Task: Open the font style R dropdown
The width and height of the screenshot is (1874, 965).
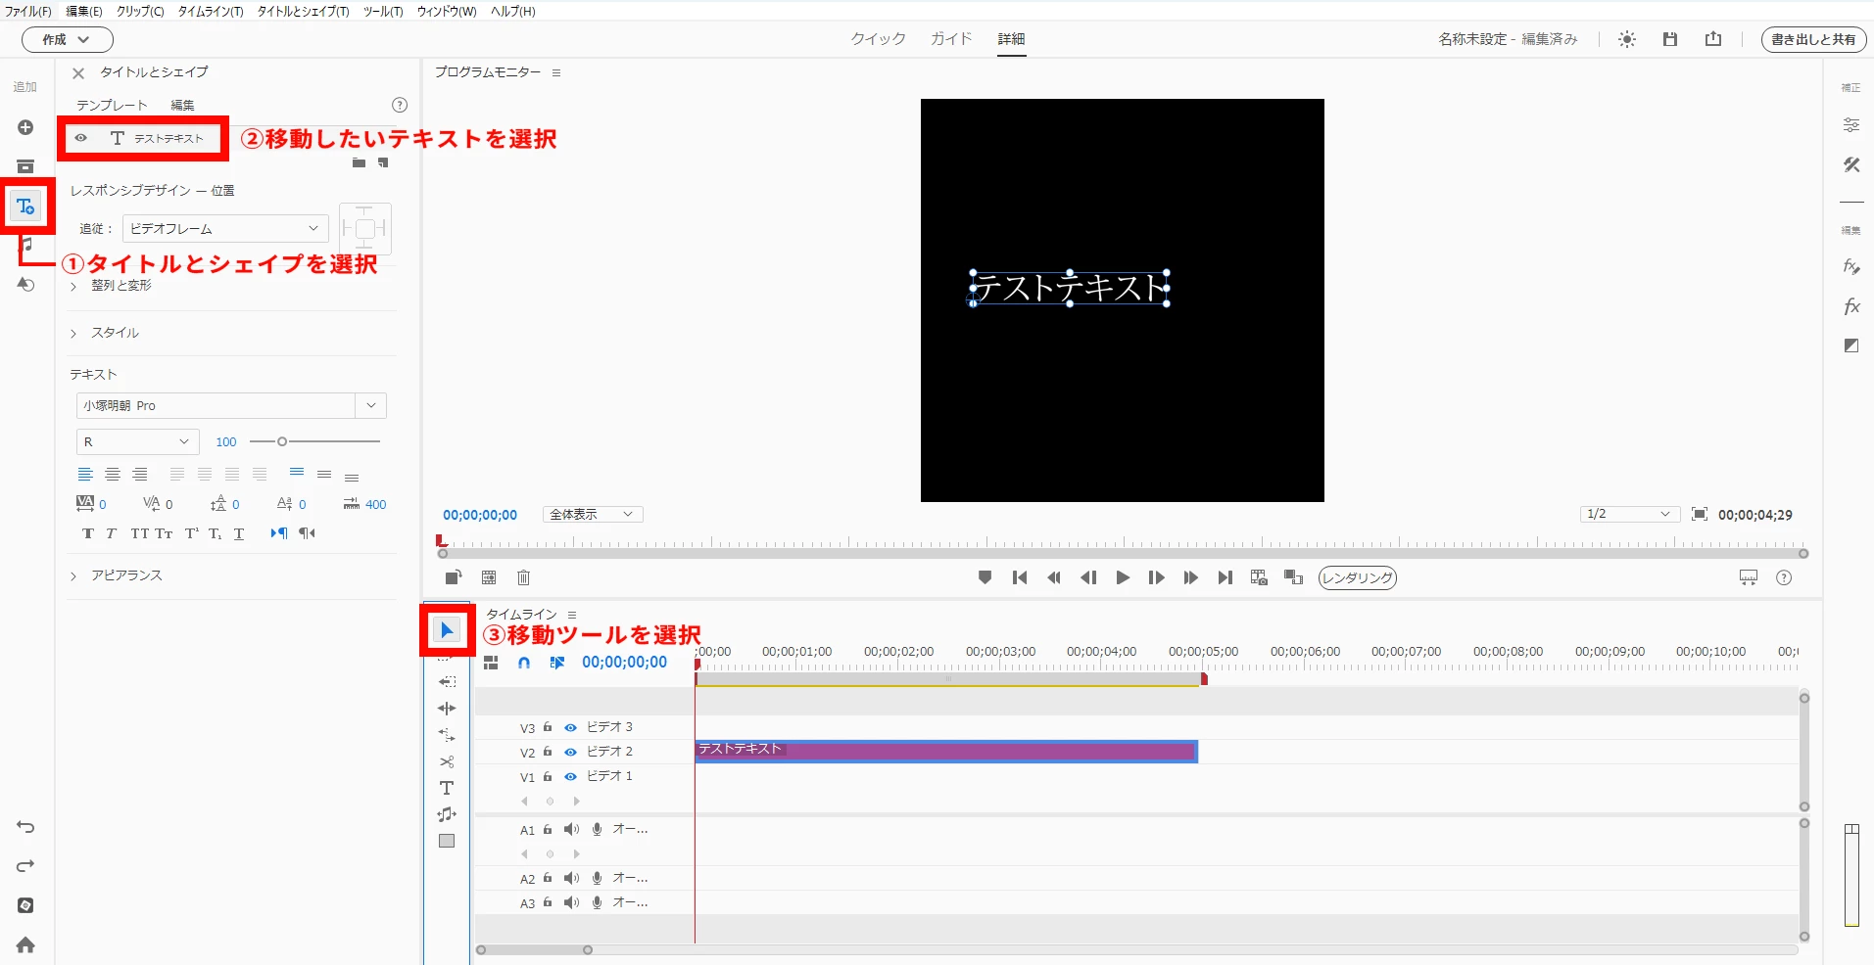Action: [x=137, y=441]
